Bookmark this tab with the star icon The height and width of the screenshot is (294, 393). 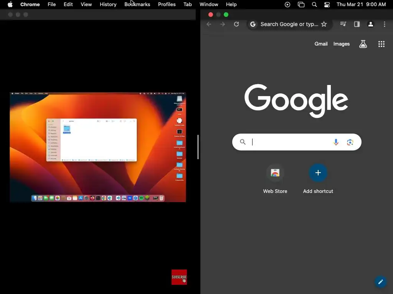[324, 24]
